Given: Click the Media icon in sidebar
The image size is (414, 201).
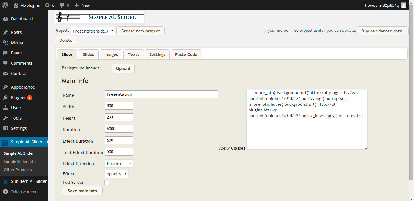Looking at the screenshot, I should tap(5, 43).
